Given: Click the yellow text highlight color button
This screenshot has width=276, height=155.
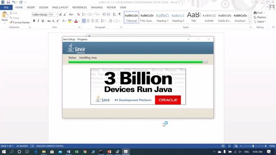Looking at the screenshot, I should point(70,21).
